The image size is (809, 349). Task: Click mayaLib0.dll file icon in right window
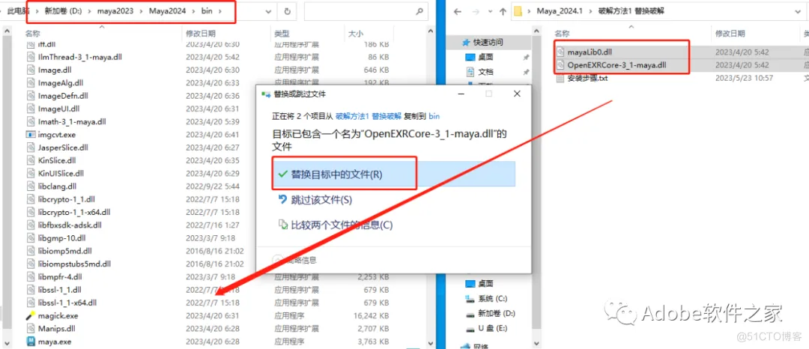click(561, 52)
